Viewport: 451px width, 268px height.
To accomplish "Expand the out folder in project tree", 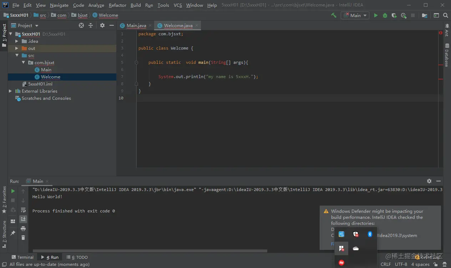I will tap(17, 48).
